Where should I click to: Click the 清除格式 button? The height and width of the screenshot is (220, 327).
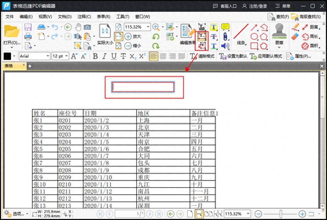click(202, 56)
